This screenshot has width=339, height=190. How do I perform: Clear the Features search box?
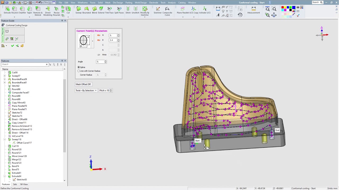(x=47, y=64)
